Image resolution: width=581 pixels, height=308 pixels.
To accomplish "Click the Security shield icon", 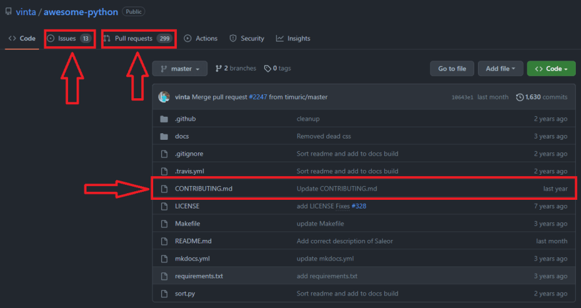I will (x=233, y=38).
